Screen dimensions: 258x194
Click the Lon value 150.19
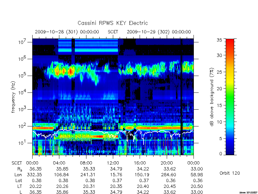(141, 175)
